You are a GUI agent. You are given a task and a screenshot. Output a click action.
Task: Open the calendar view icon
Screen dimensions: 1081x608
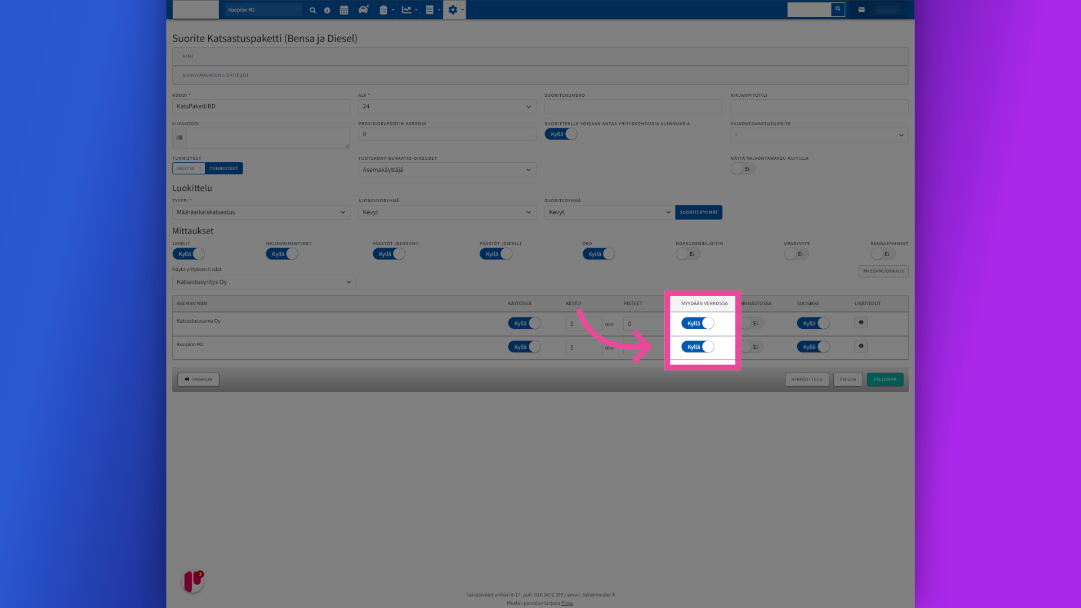[x=344, y=10]
